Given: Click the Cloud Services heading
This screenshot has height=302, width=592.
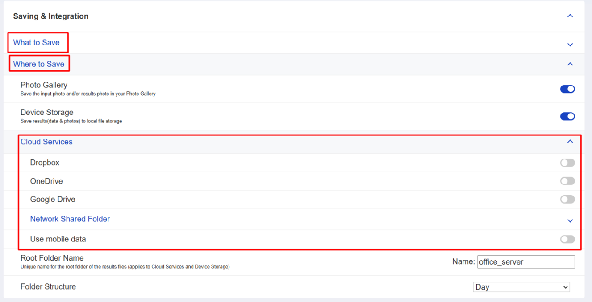Looking at the screenshot, I should click(46, 142).
